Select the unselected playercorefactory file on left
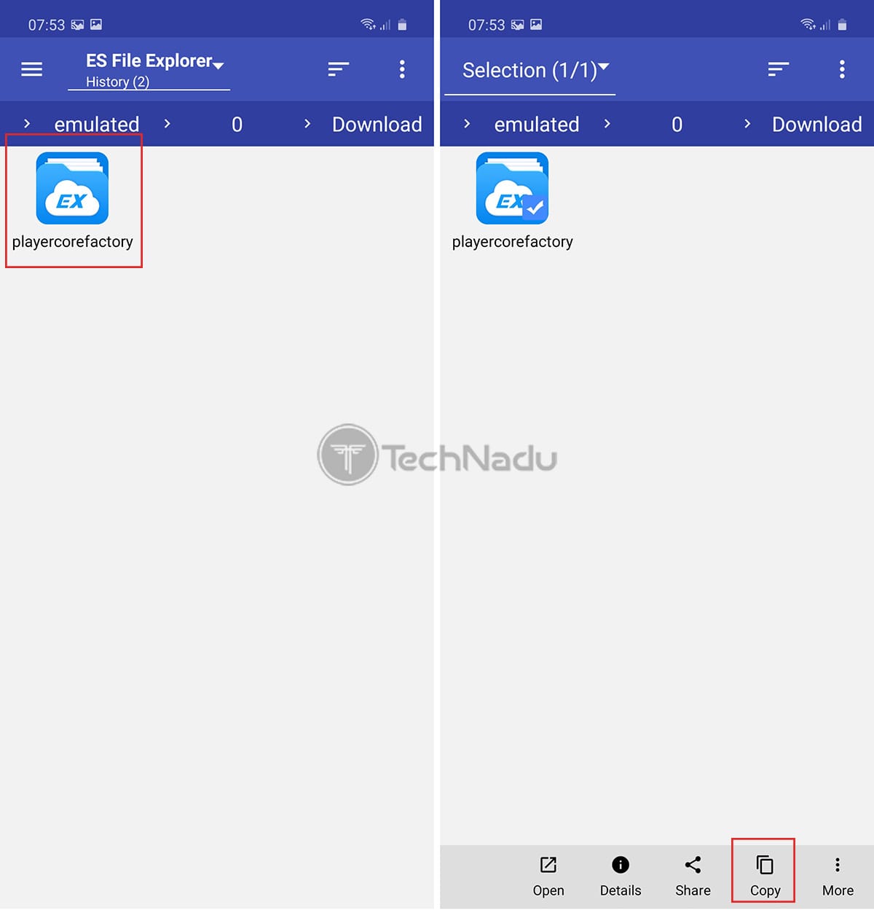The height and width of the screenshot is (910, 874). (x=72, y=201)
